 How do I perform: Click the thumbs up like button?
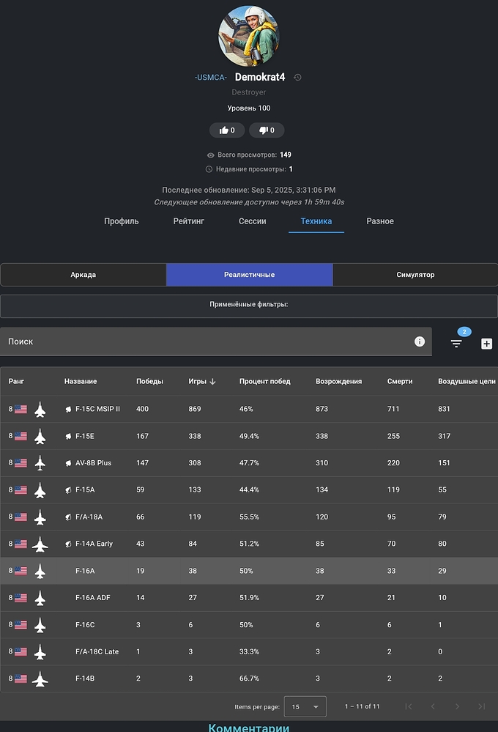click(x=227, y=130)
